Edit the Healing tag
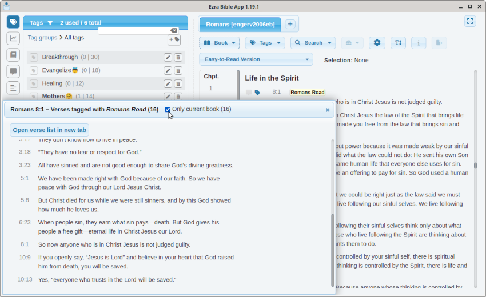Image resolution: width=486 pixels, height=297 pixels. point(168,83)
